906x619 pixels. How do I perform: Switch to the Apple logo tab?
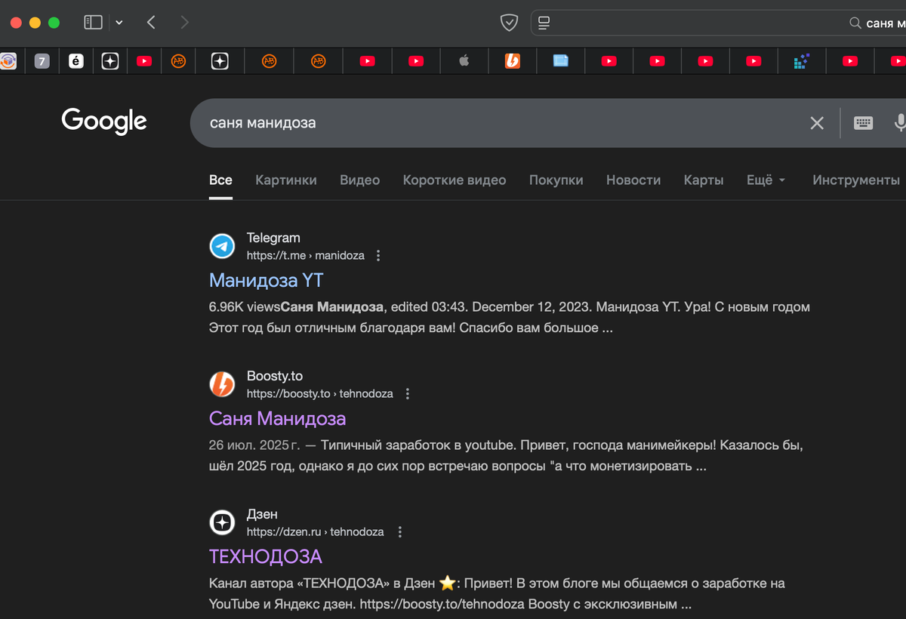464,62
